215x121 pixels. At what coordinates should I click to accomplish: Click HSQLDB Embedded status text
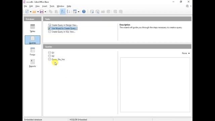[78, 120]
